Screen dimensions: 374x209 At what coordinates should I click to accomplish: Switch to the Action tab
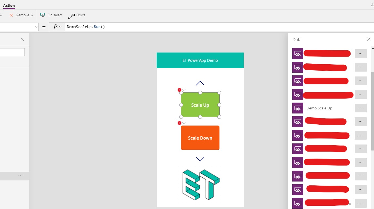pos(9,5)
